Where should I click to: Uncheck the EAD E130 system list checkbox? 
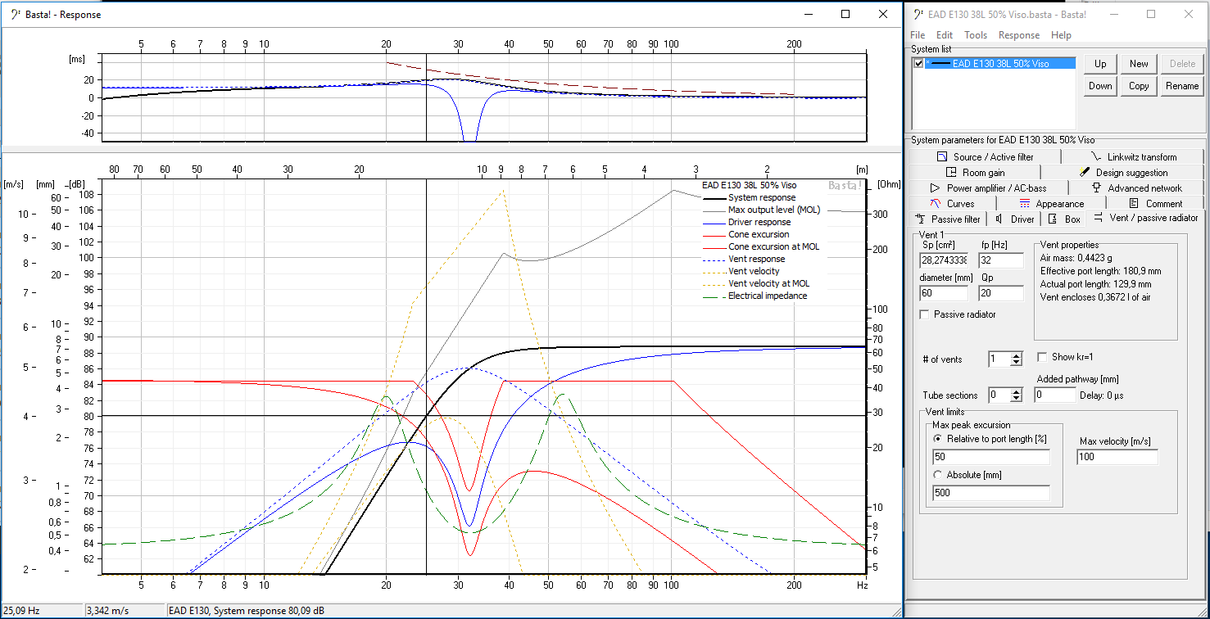point(918,63)
